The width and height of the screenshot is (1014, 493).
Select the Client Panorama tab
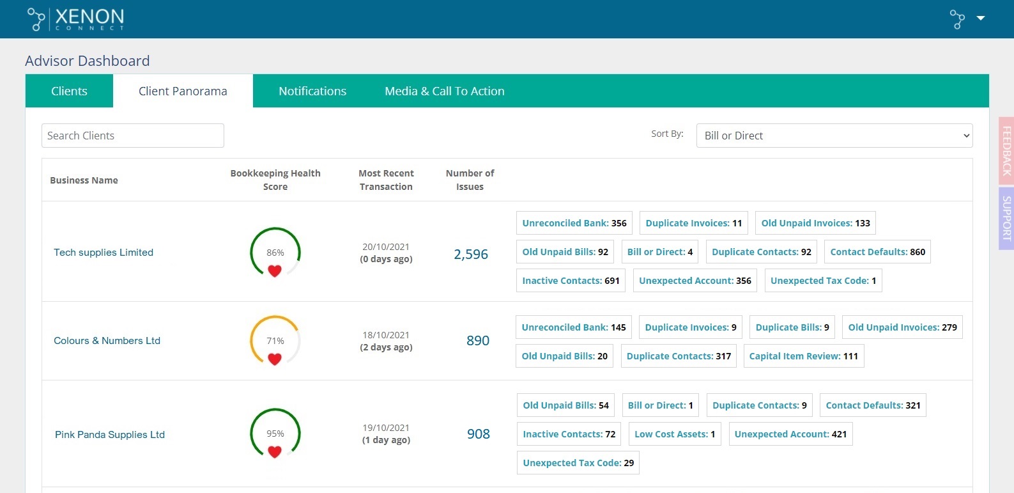point(183,91)
